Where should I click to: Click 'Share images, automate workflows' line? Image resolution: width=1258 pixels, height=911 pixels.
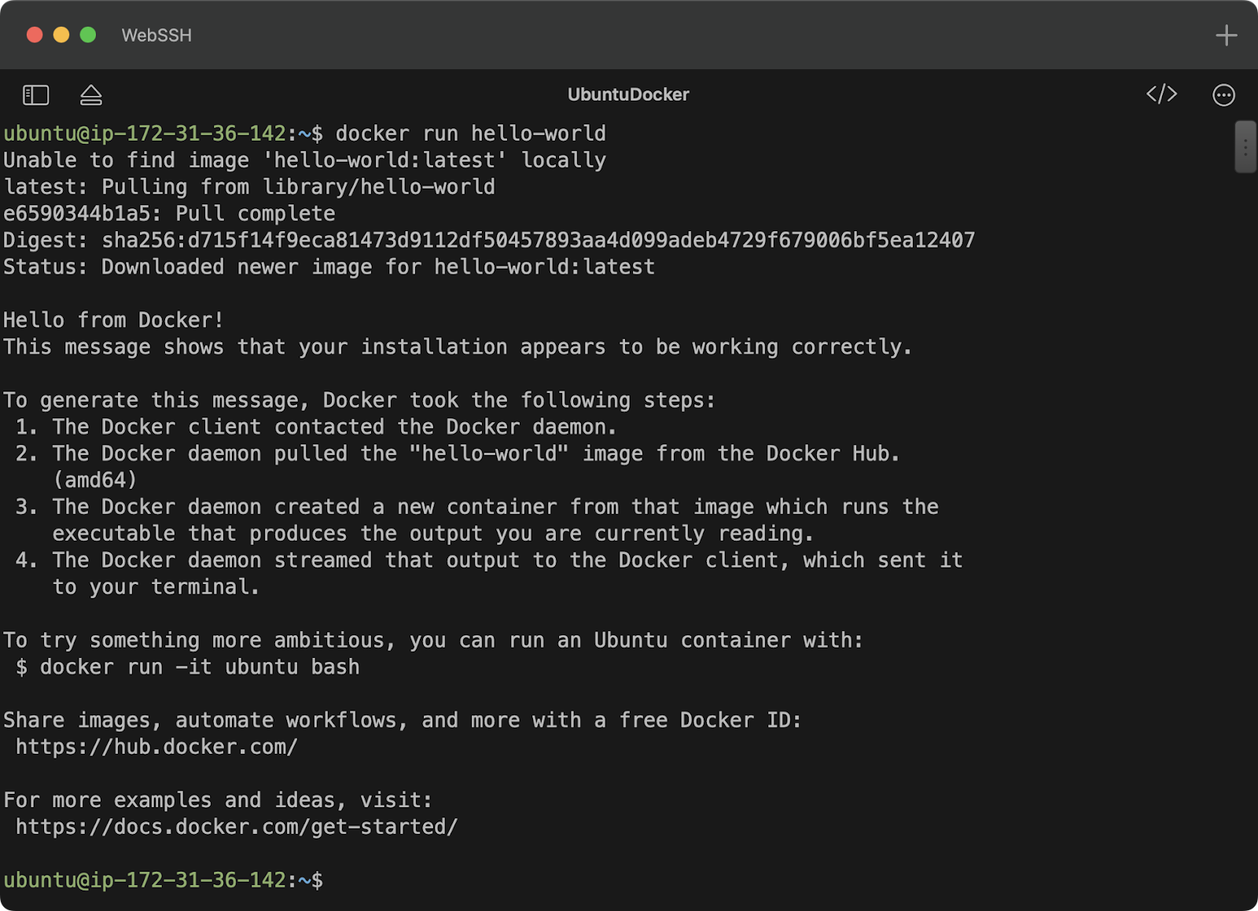403,720
